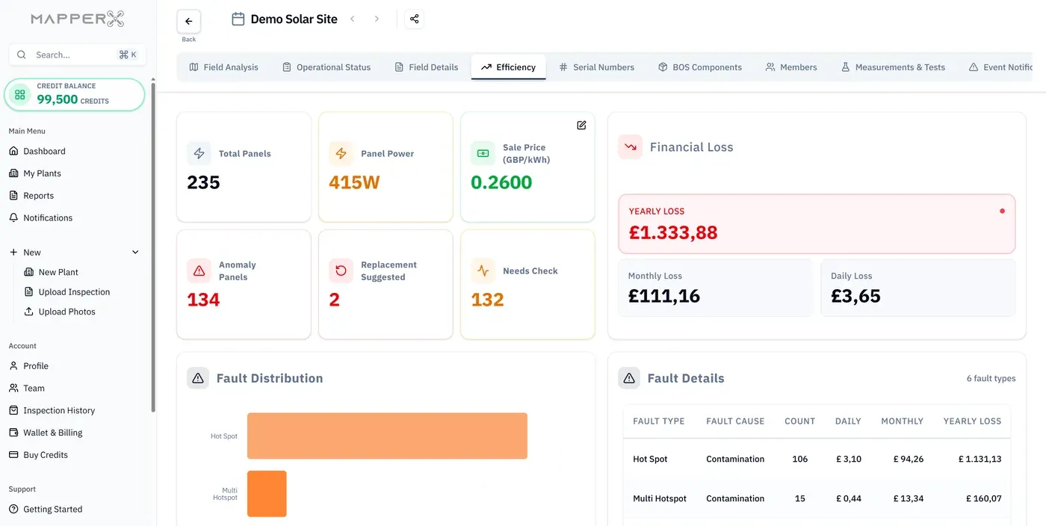Open the BOS Components tab

pos(699,67)
